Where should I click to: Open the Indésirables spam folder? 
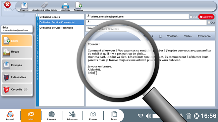pyautogui.click(x=17, y=77)
